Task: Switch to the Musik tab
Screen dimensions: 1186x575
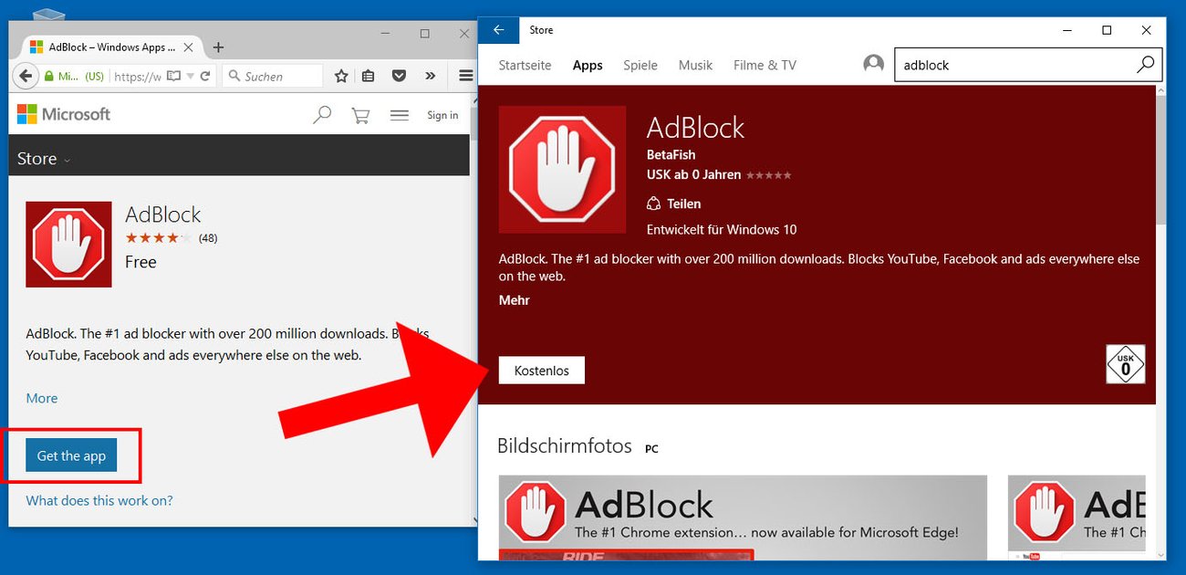Action: [x=695, y=65]
